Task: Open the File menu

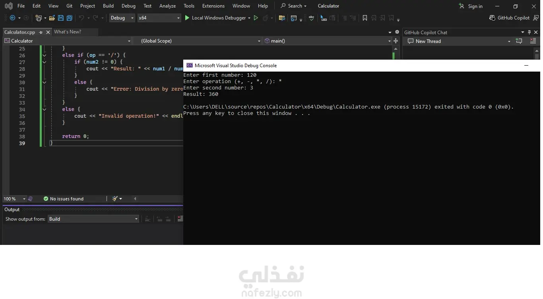Action: point(21,6)
